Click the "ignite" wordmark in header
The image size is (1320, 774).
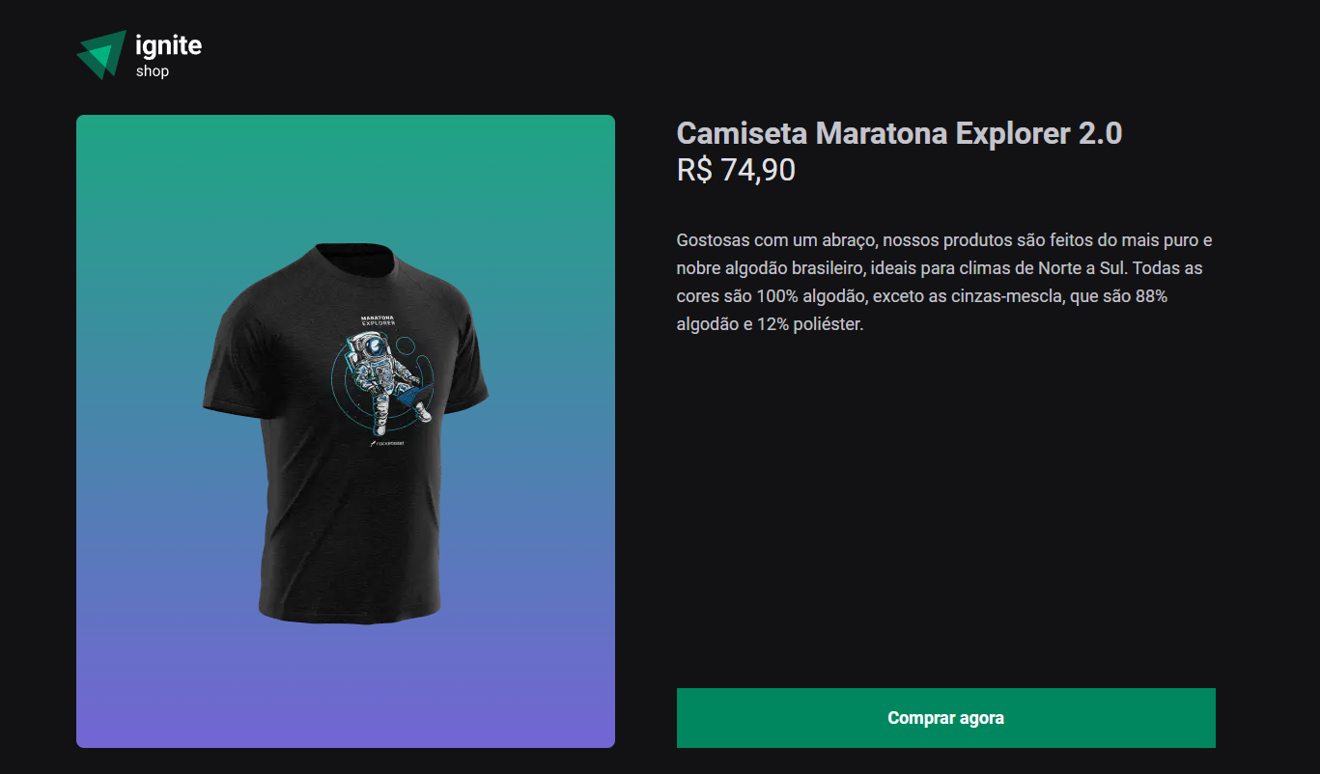(x=169, y=45)
